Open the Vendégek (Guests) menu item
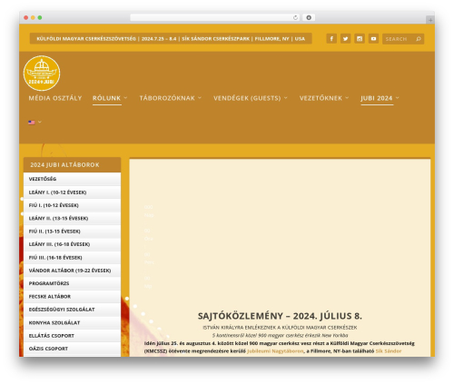The width and height of the screenshot is (454, 384). click(x=247, y=98)
